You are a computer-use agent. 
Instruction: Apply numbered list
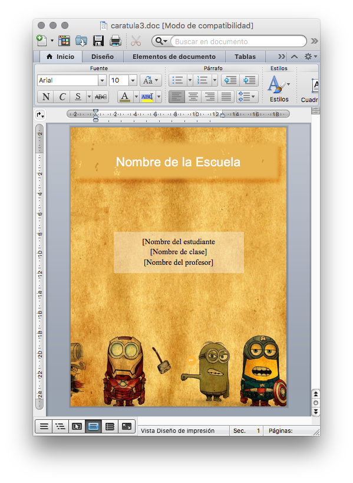pyautogui.click(x=202, y=80)
